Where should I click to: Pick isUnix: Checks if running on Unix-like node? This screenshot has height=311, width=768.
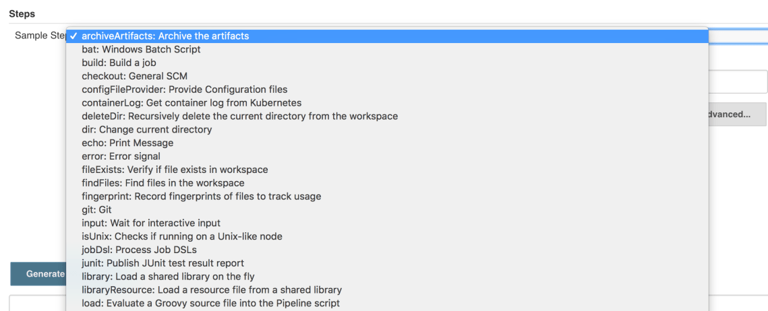point(181,236)
